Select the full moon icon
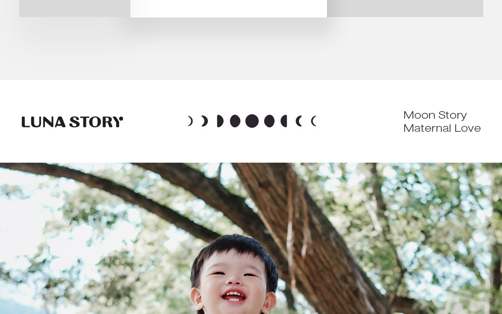 pos(252,121)
